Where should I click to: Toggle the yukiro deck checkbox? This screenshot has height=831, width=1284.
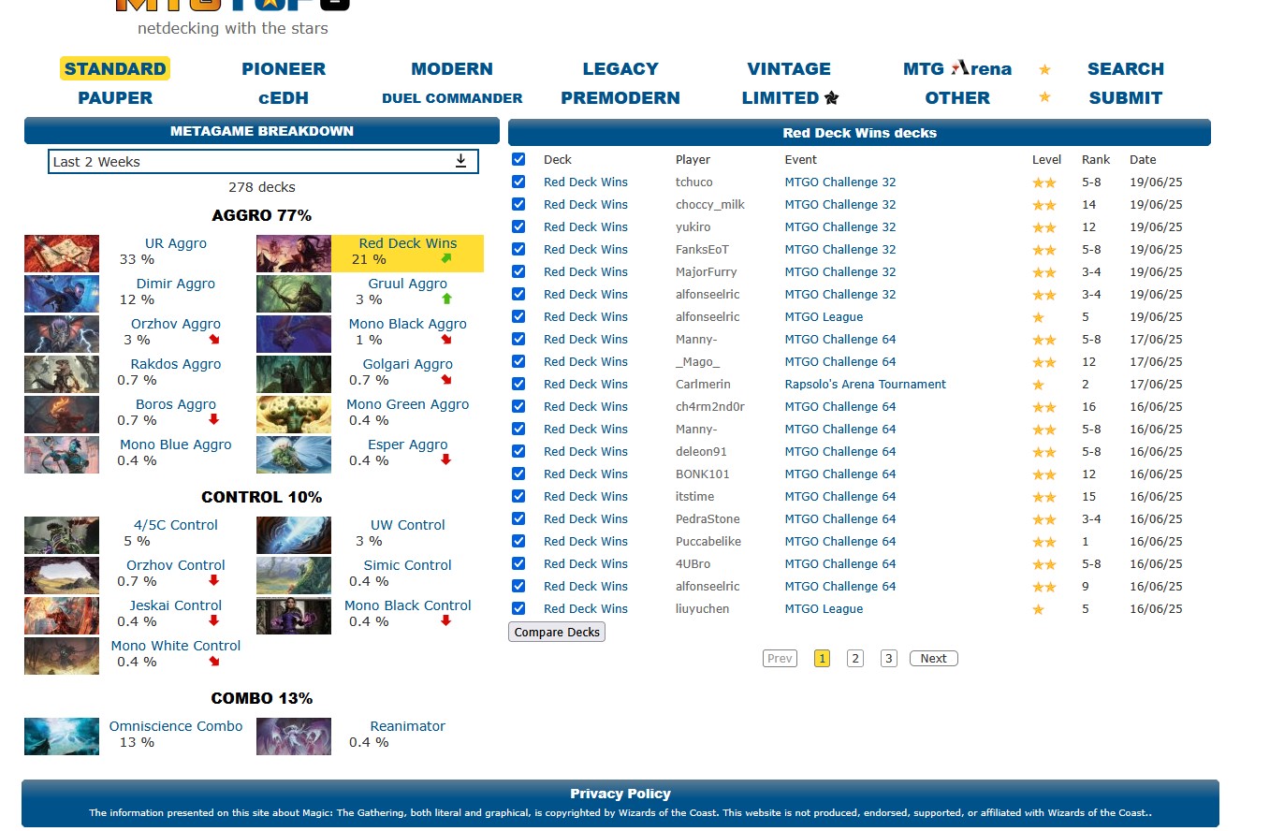518,226
